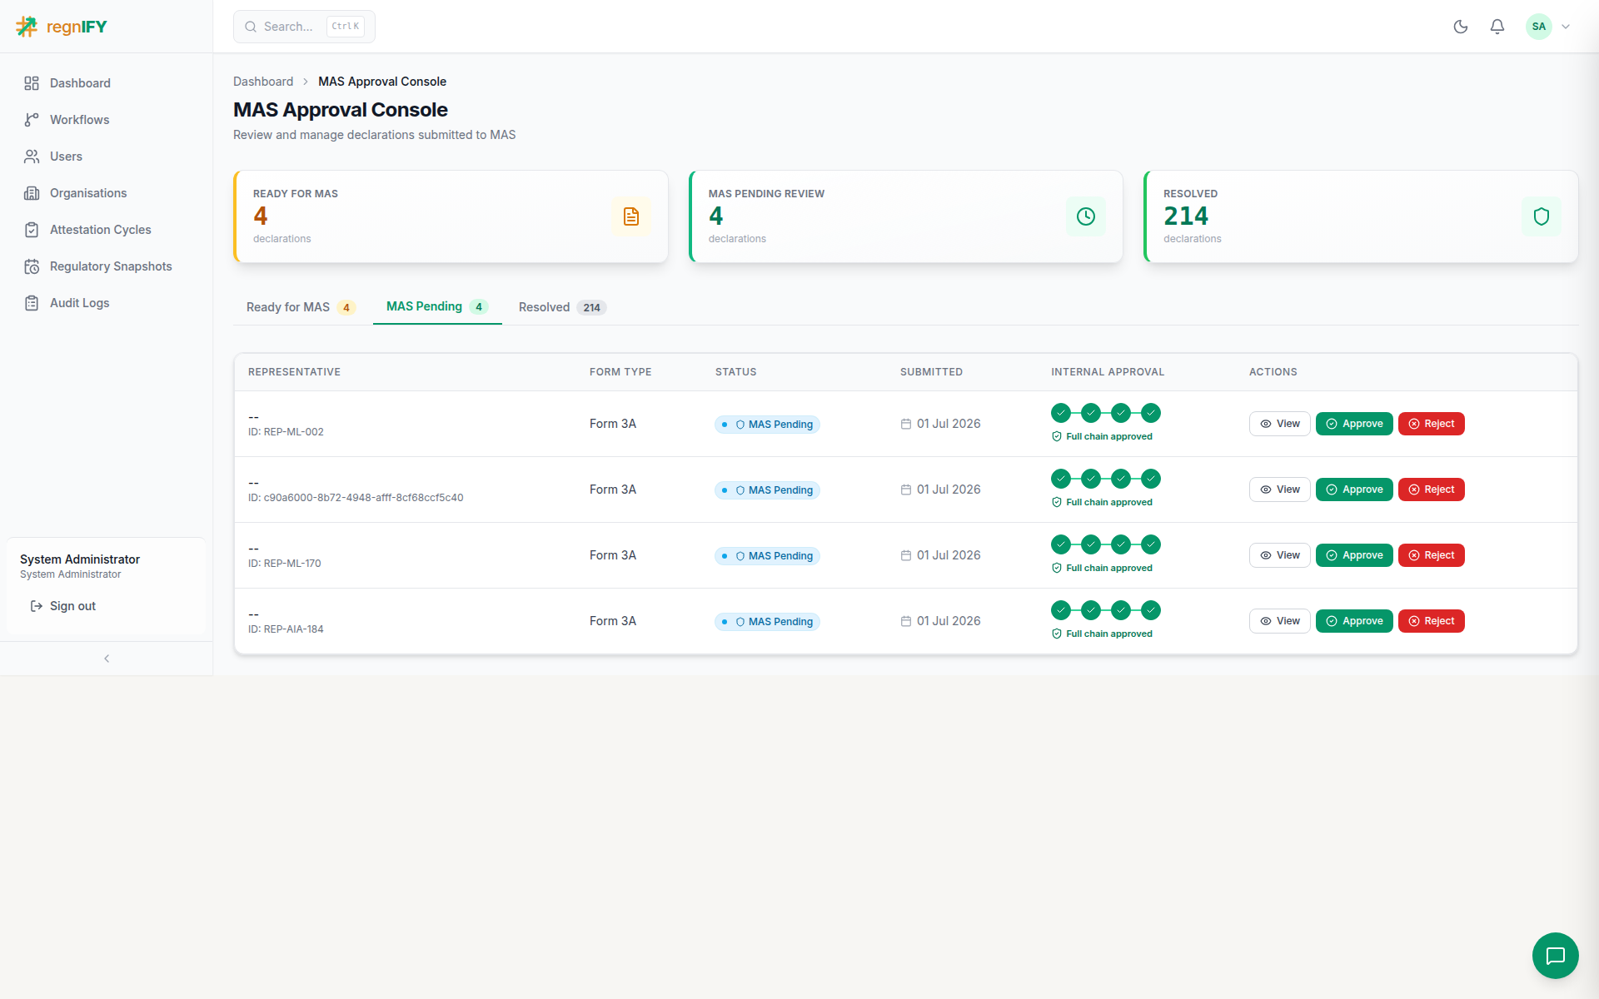Click the Resolved shield icon
Screen dimensions: 1599x999
click(x=1541, y=216)
